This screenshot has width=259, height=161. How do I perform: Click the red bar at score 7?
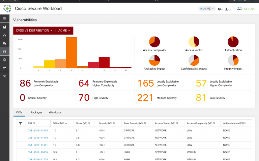point(93,65)
